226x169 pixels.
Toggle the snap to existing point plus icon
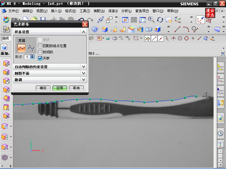[x=193, y=38]
